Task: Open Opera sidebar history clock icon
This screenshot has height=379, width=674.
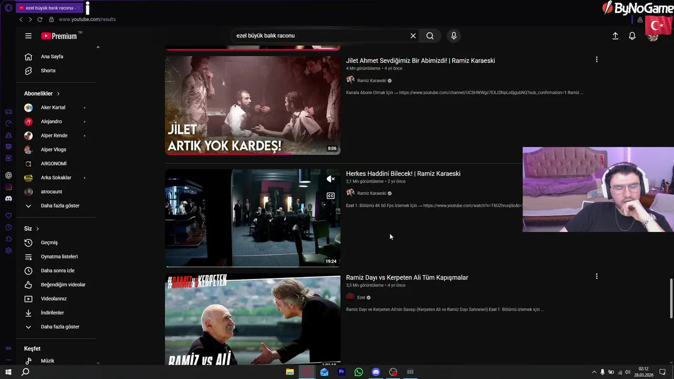Action: [8, 227]
